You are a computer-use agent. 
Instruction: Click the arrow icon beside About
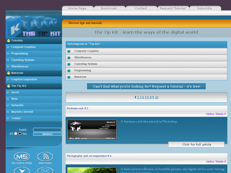click(8, 92)
